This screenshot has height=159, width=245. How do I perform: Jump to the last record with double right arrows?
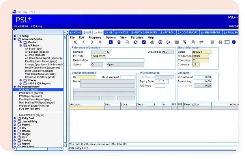[x=100, y=42]
